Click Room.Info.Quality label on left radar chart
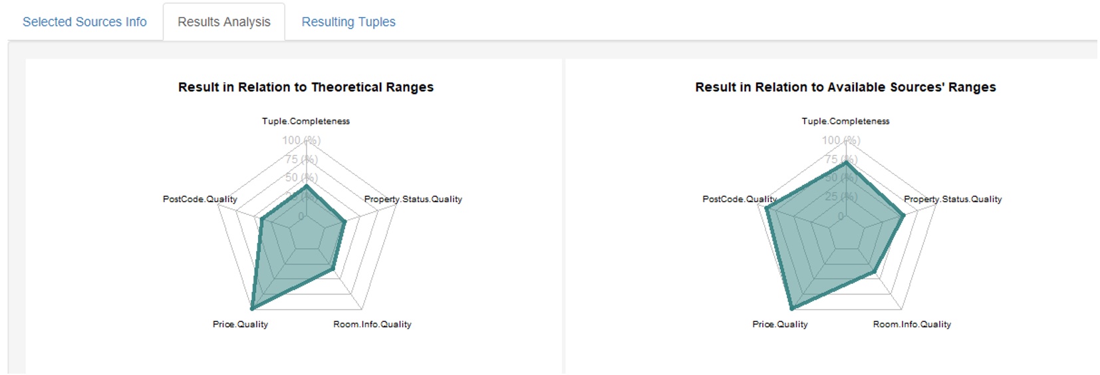 coord(372,324)
